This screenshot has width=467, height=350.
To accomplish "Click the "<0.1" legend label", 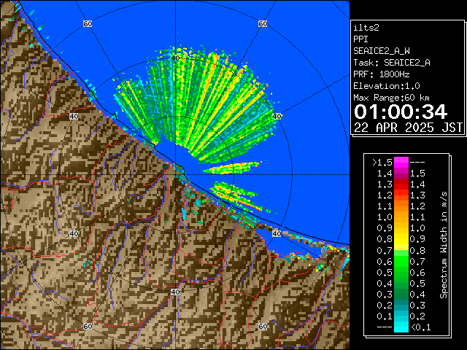I will click(420, 327).
